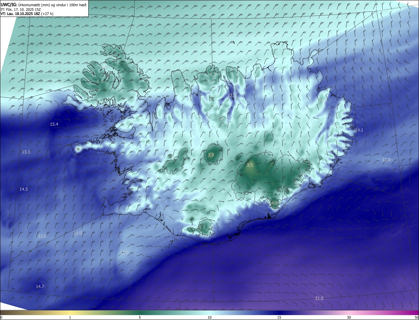Click the 3.5 value on the large glacier
The image size is (419, 320).
point(250,165)
